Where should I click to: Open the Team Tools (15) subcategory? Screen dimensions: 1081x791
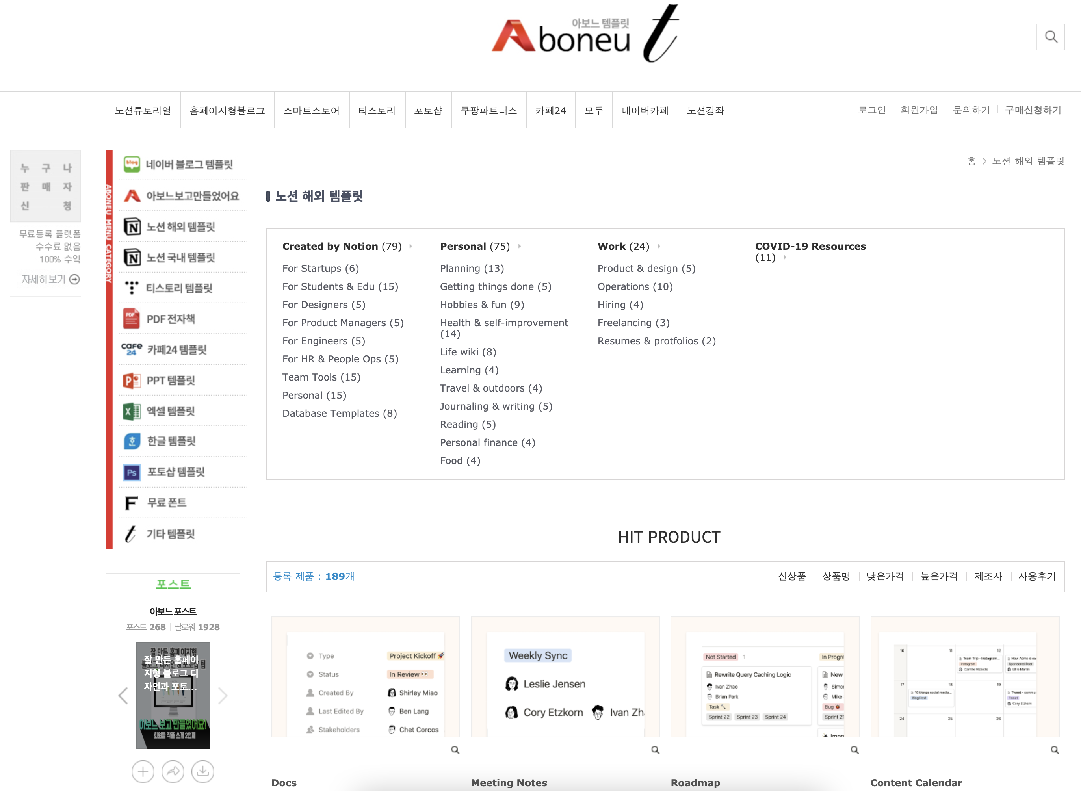pyautogui.click(x=321, y=377)
